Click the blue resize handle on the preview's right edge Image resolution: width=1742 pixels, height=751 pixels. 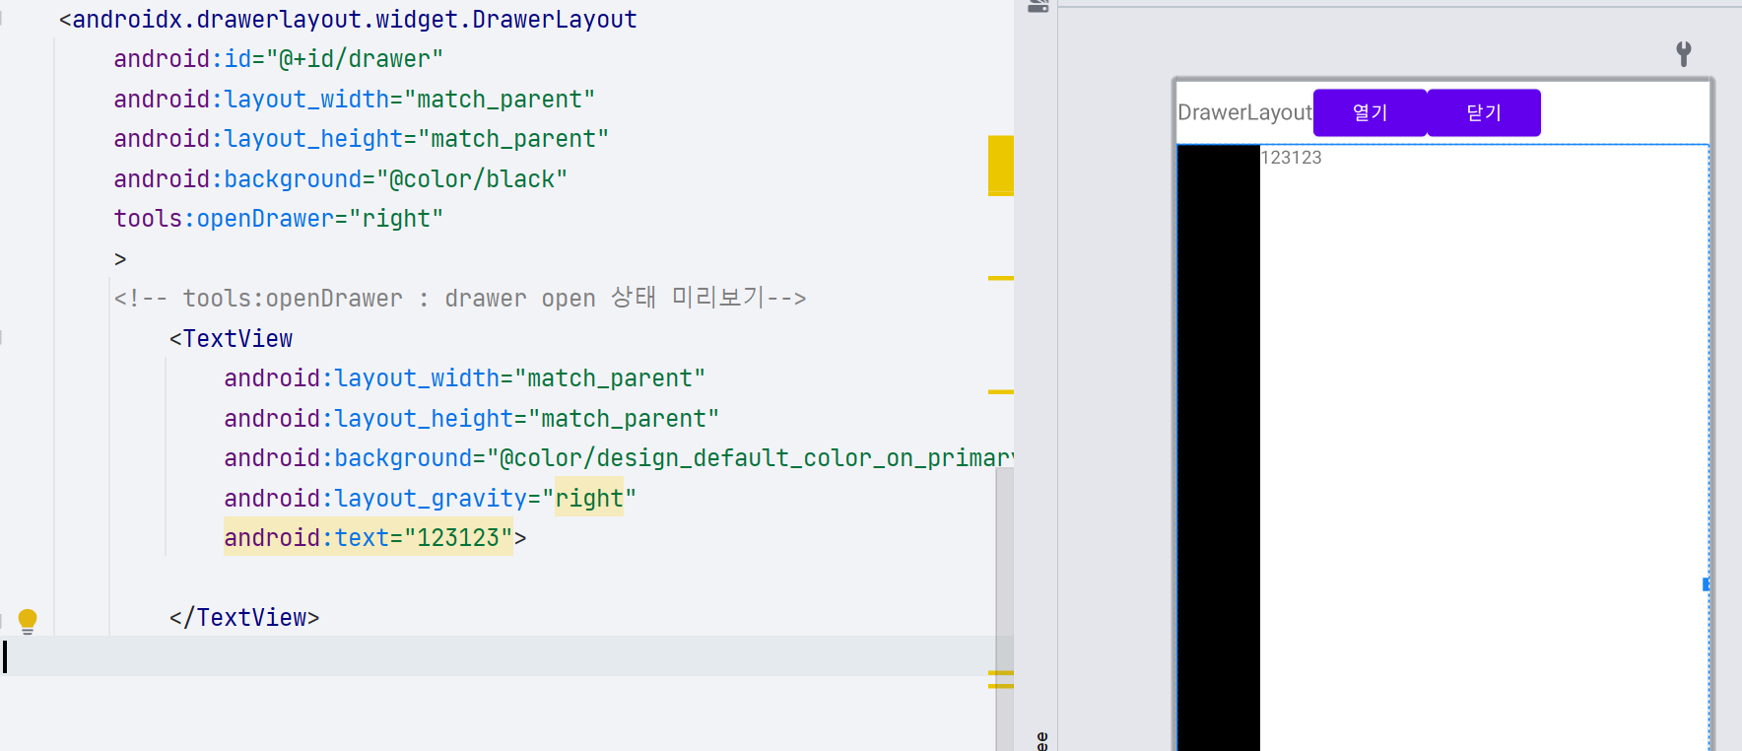[1706, 584]
